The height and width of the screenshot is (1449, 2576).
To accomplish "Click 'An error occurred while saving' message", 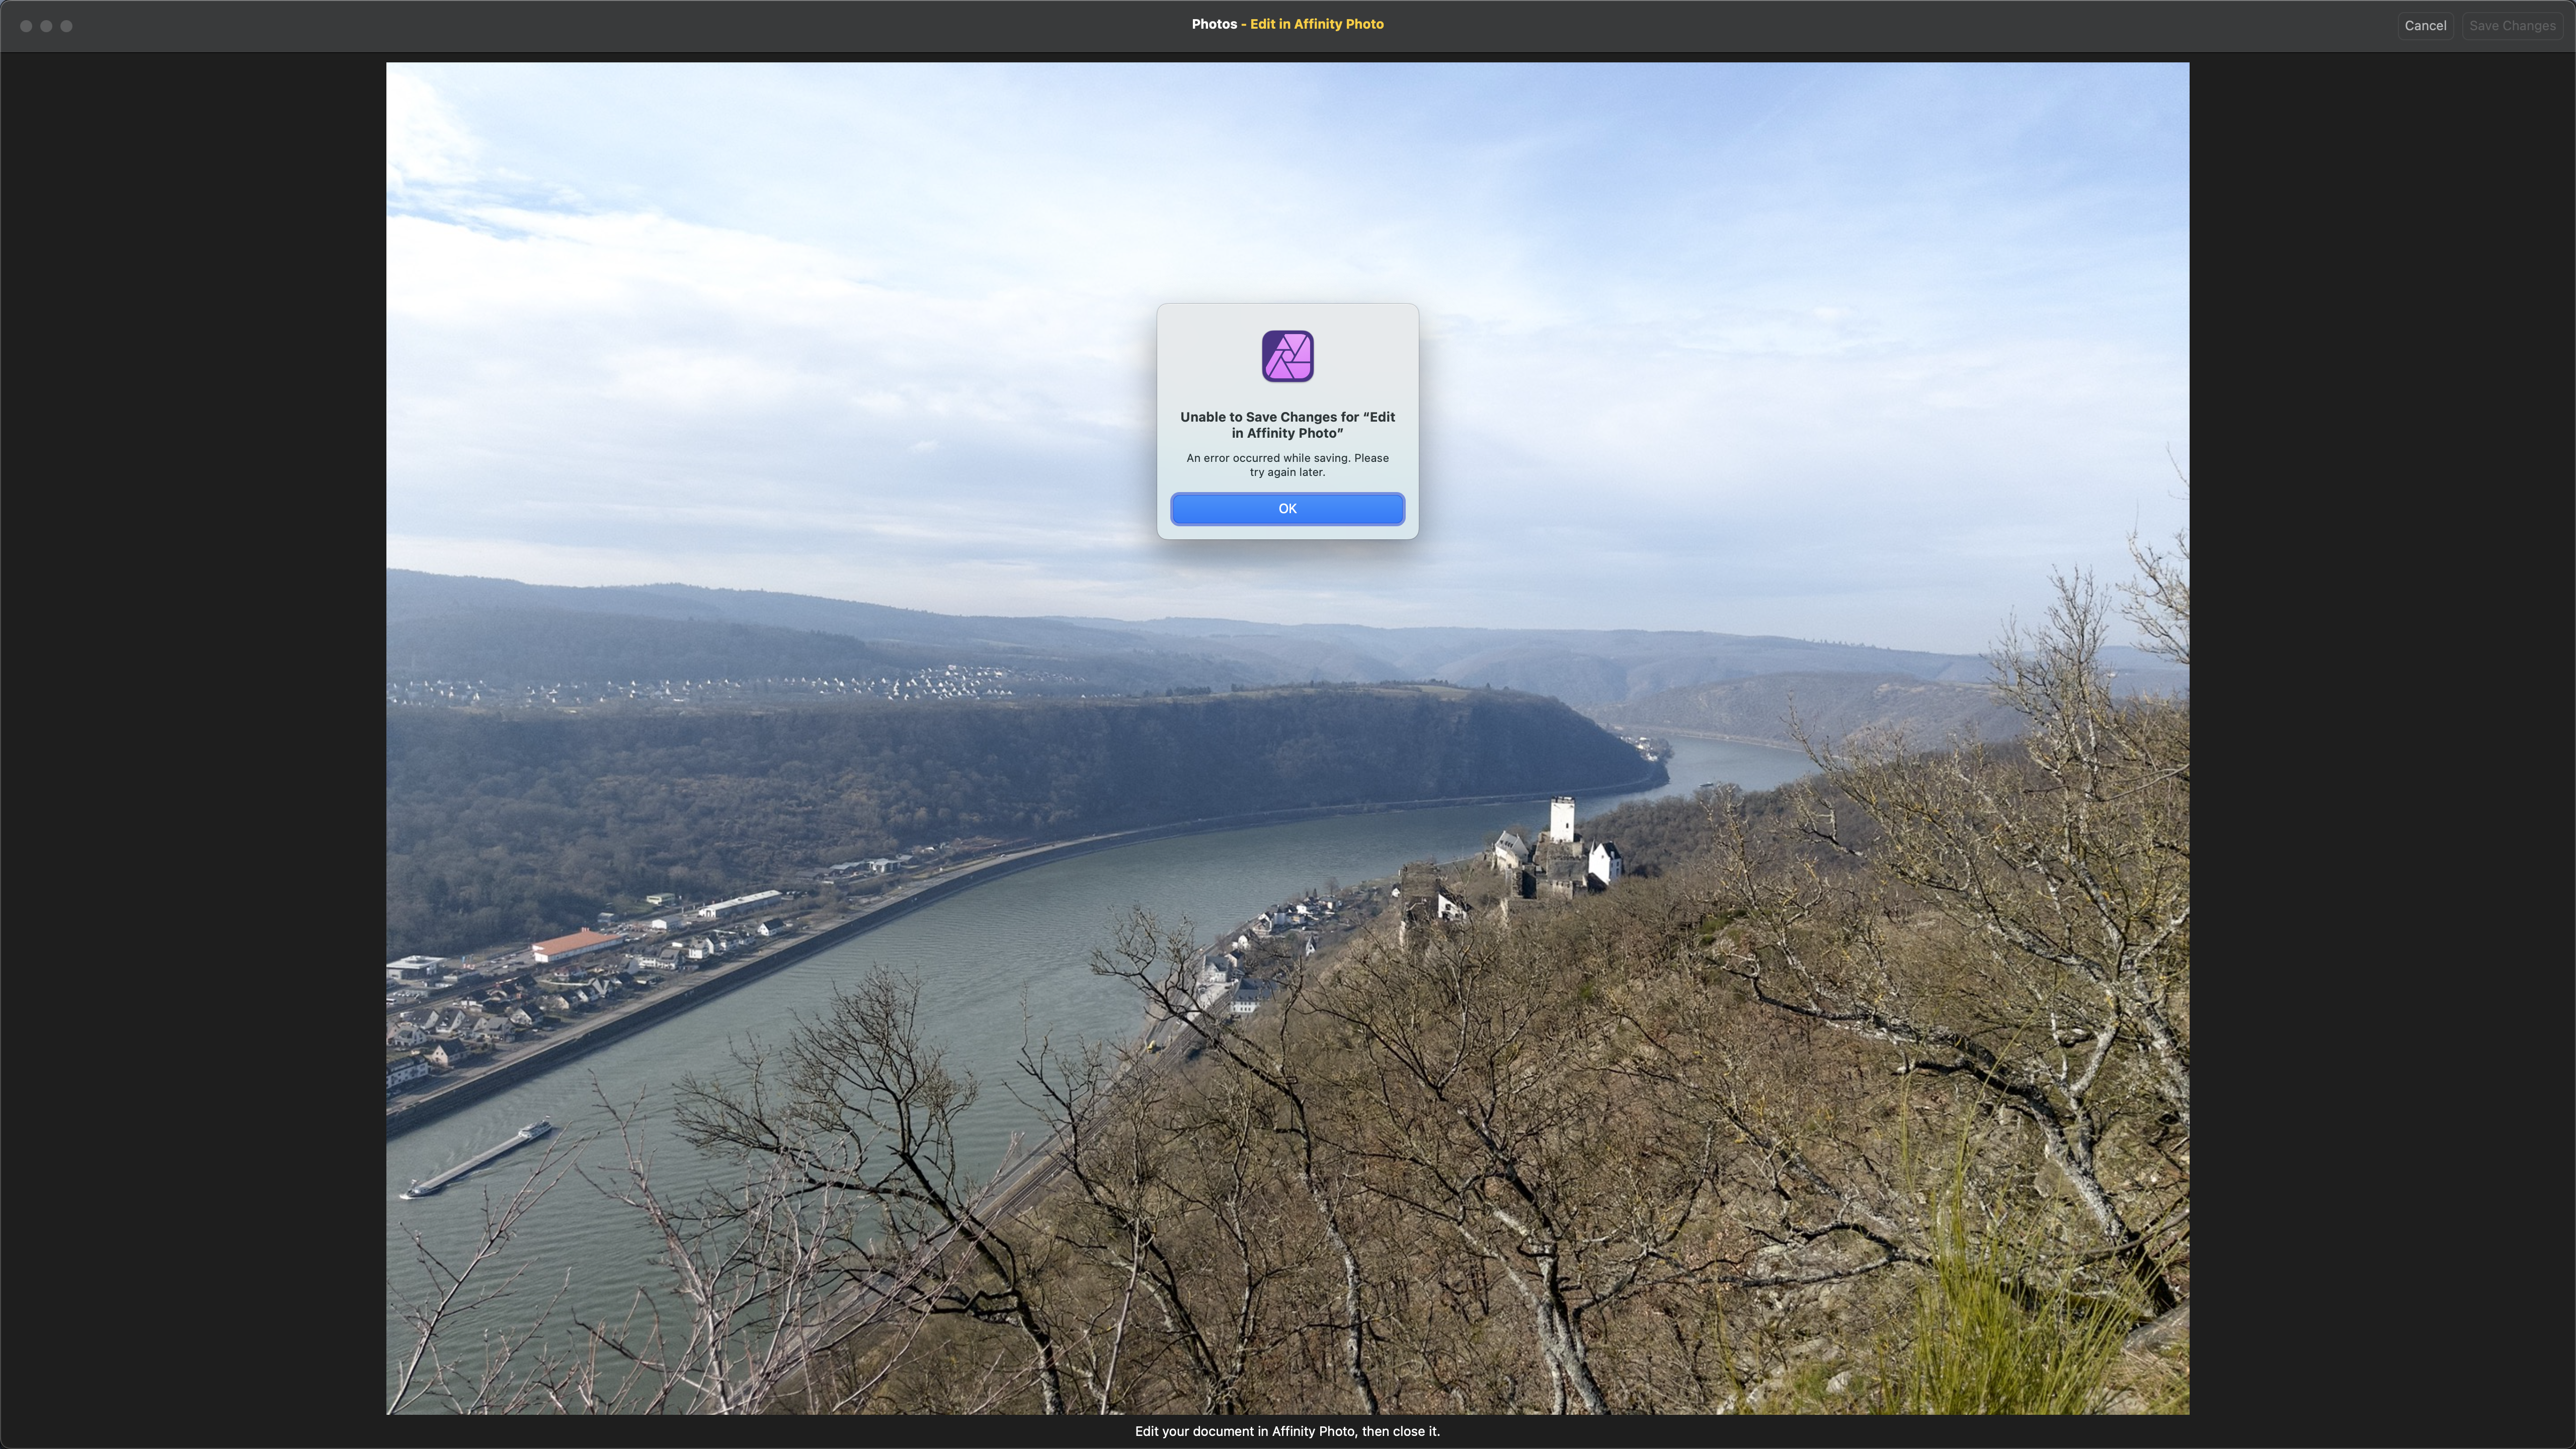I will coord(1287,465).
